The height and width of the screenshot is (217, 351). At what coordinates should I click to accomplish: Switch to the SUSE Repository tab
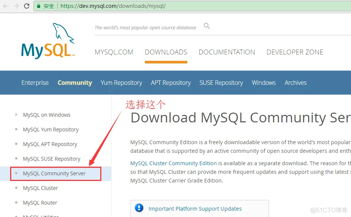(x=221, y=83)
